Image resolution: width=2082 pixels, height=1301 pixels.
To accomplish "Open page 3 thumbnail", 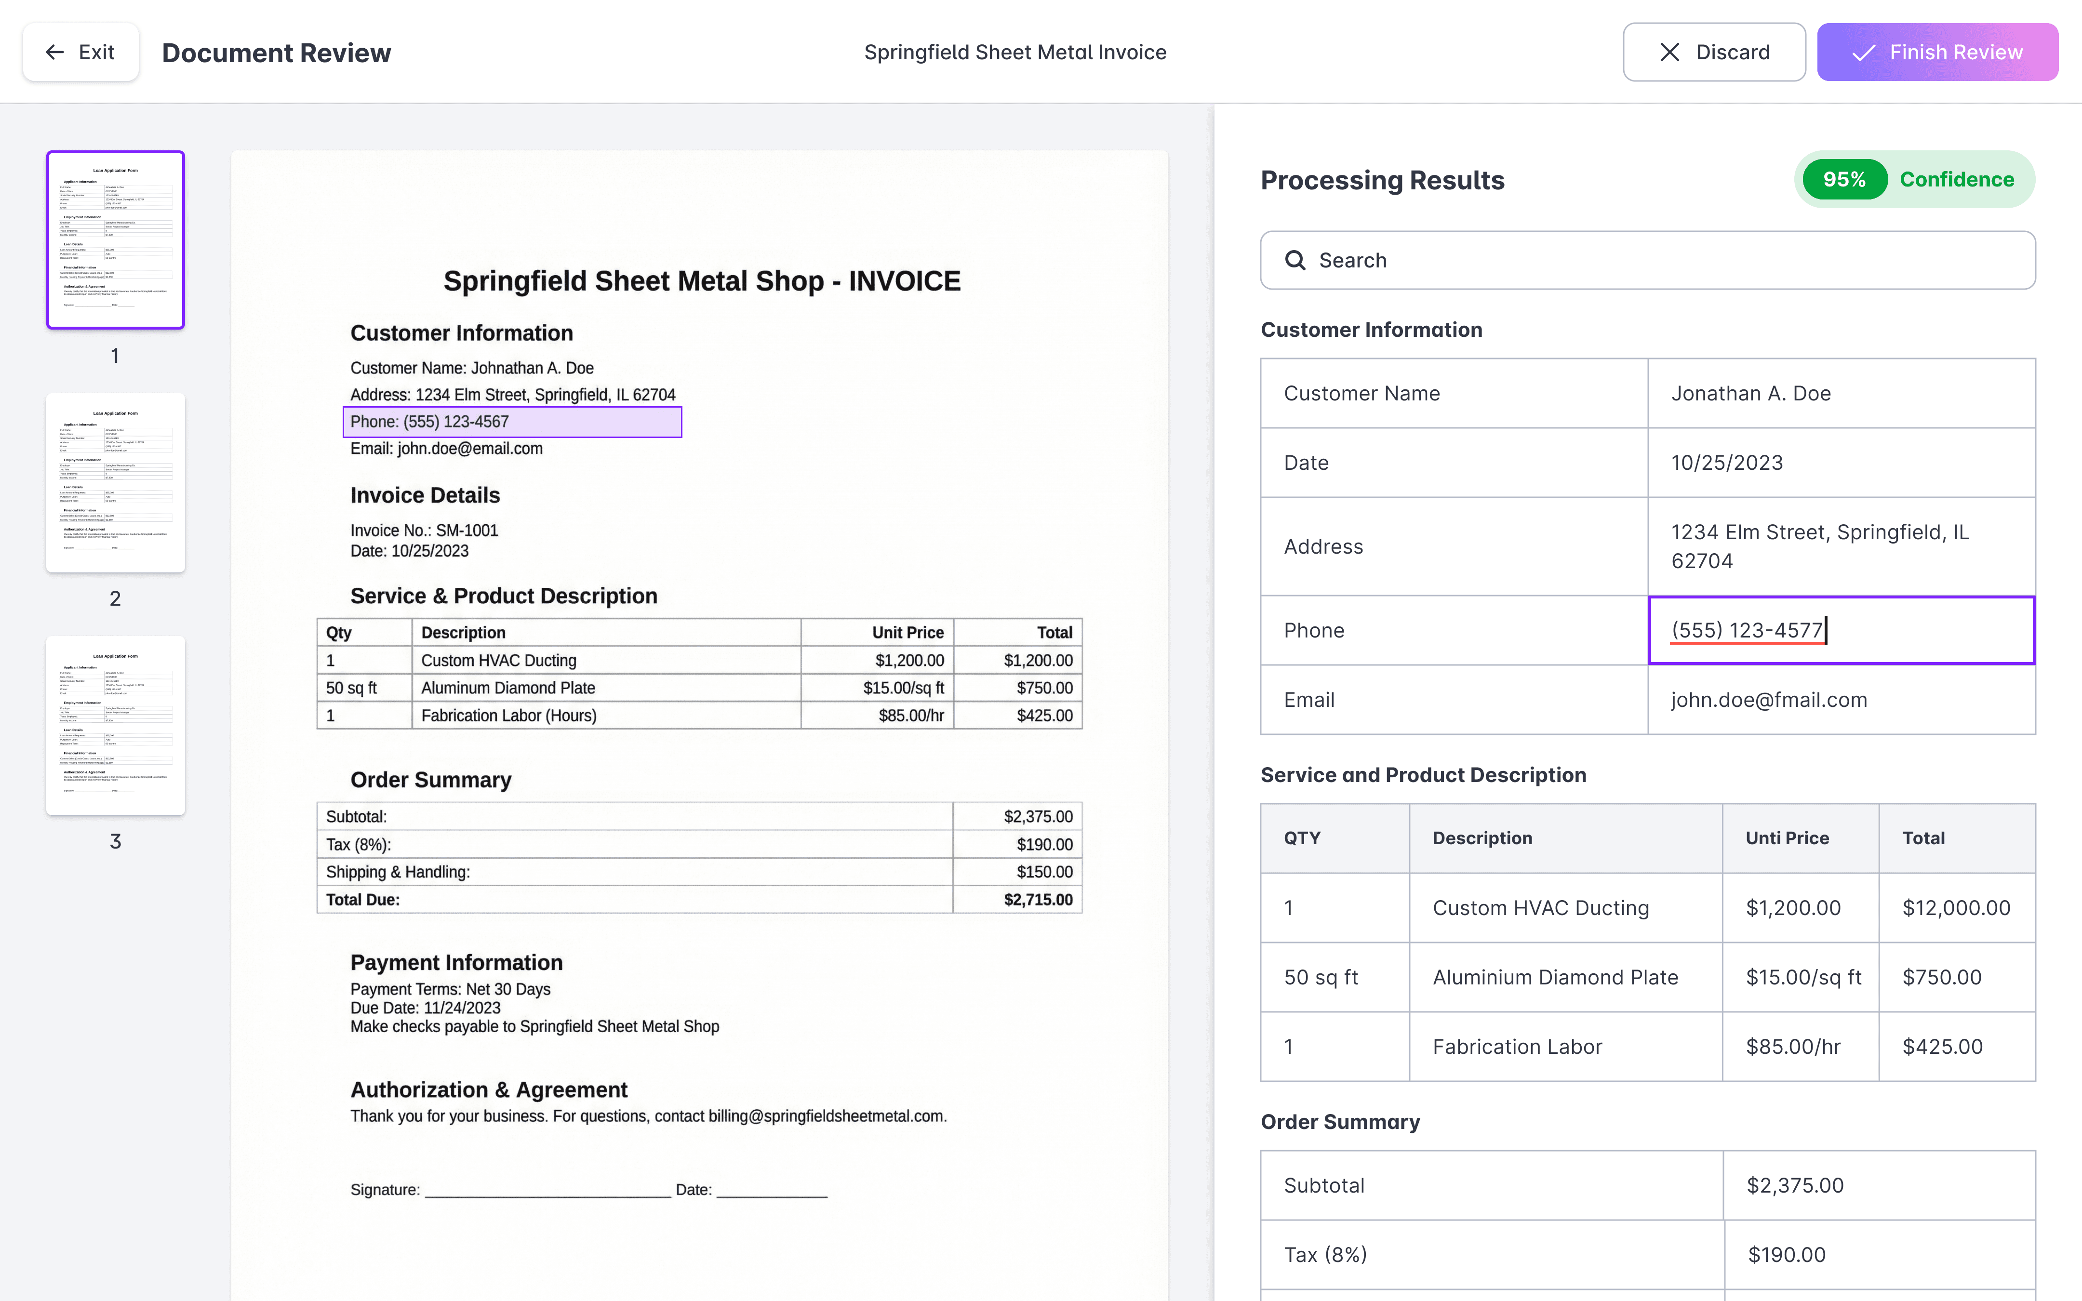I will 115,725.
